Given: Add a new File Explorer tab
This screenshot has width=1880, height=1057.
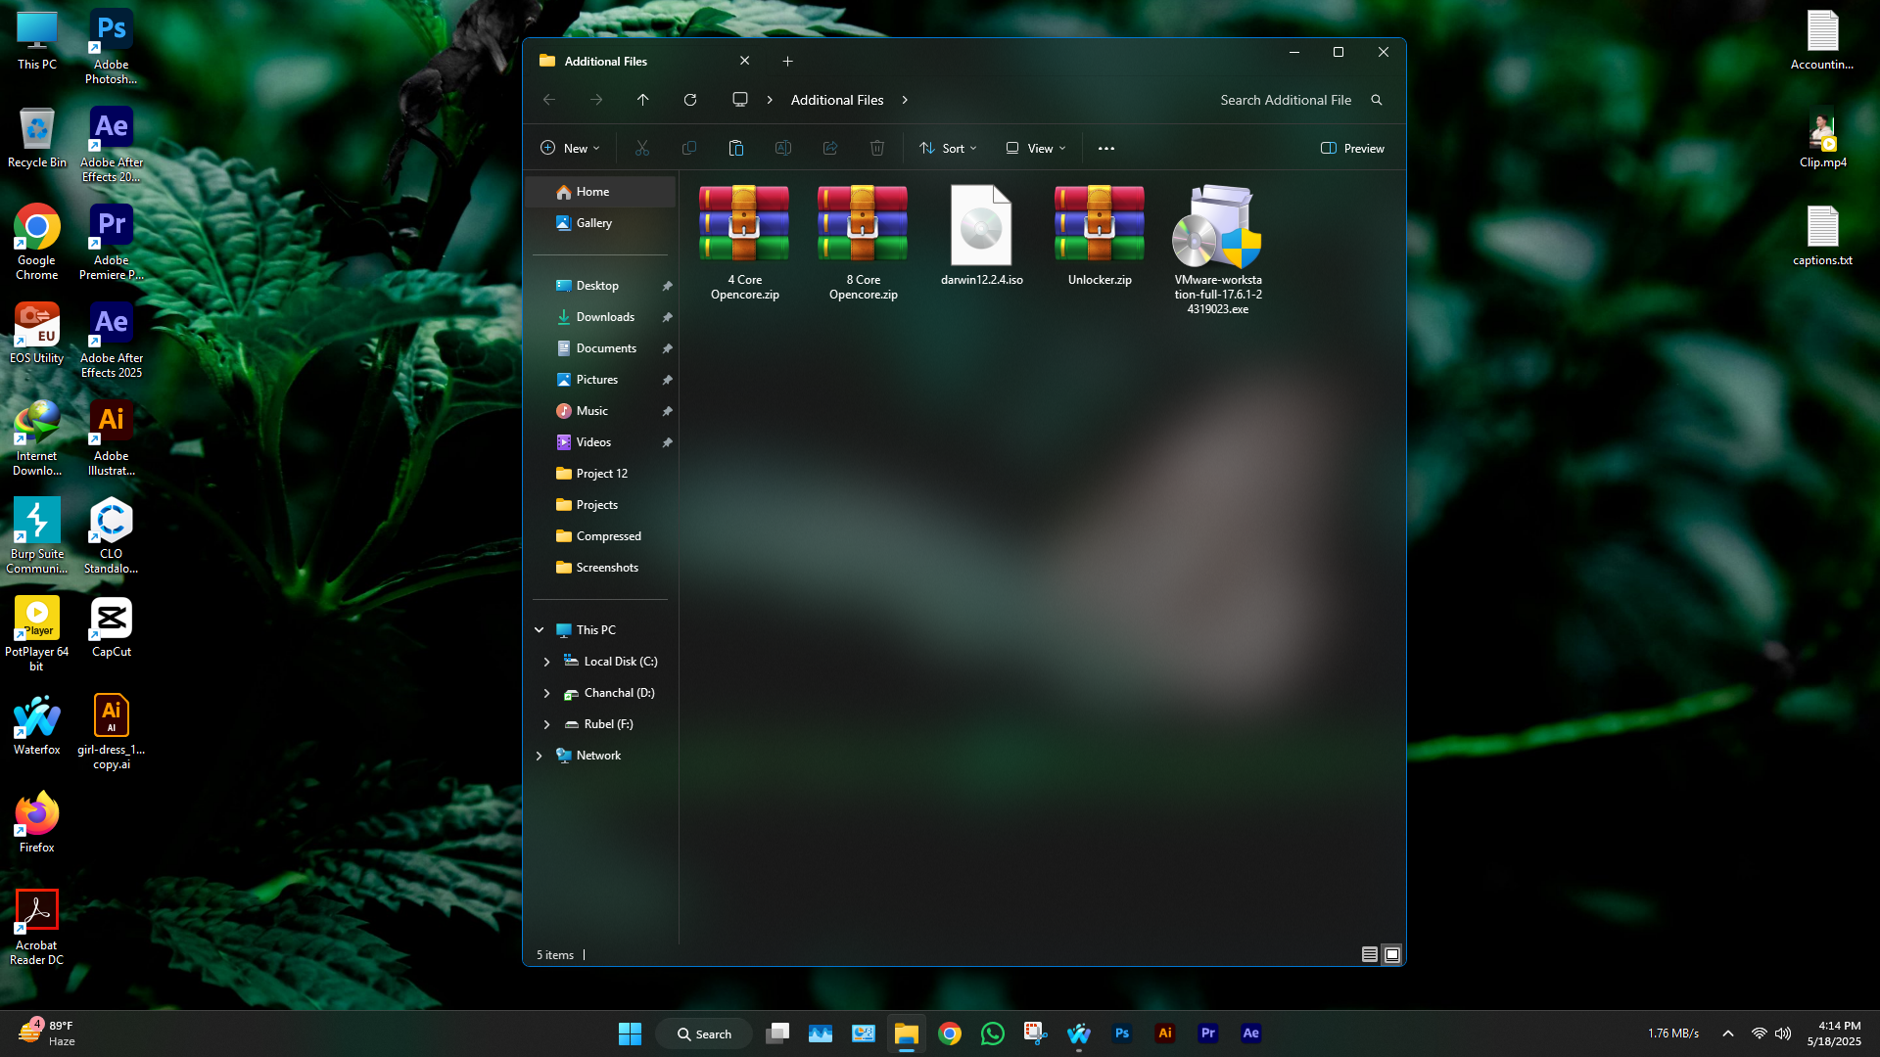Looking at the screenshot, I should (787, 61).
